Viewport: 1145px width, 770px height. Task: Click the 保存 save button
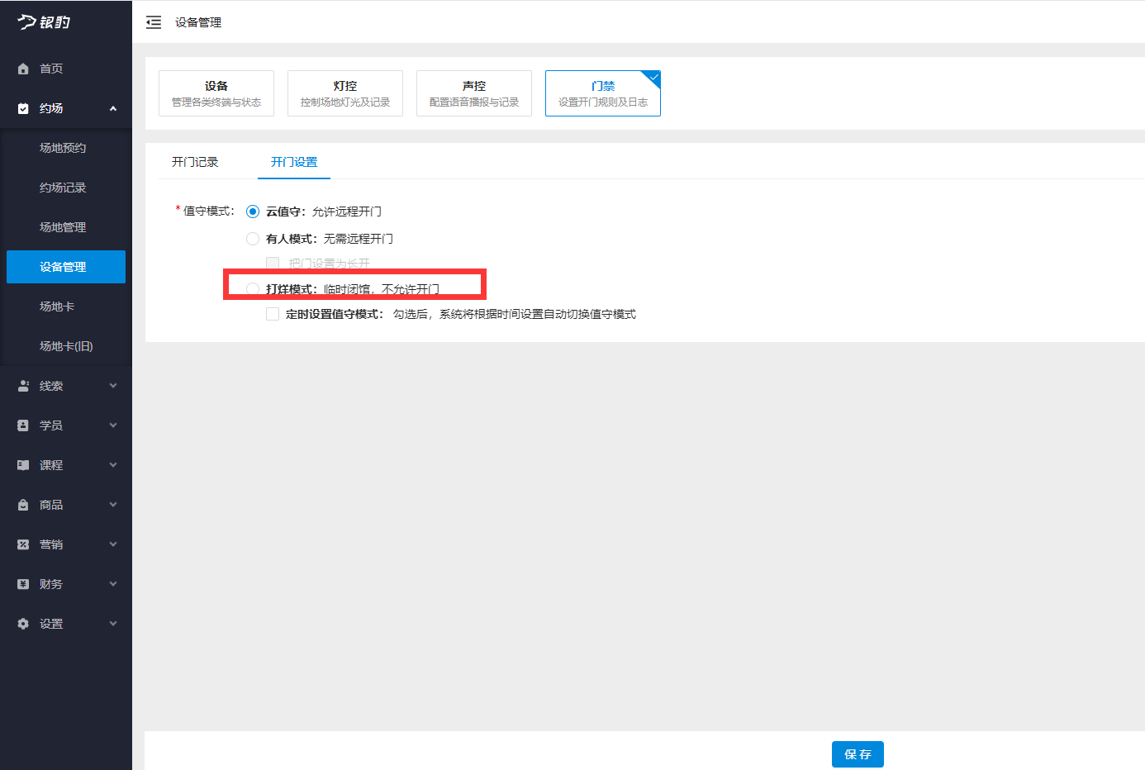coord(858,754)
